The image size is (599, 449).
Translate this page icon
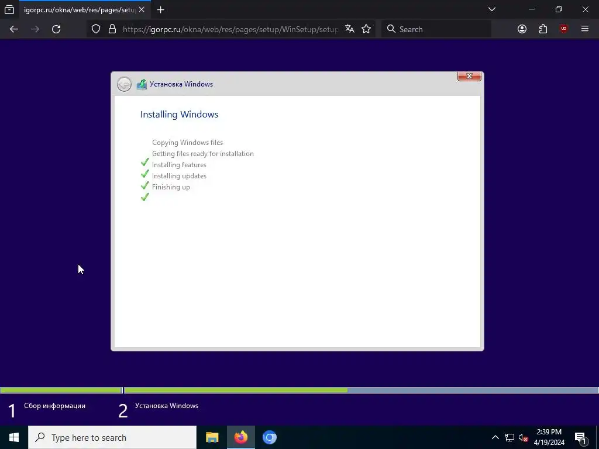point(350,29)
